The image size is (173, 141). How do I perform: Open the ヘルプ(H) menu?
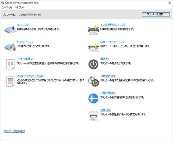coord(20,8)
